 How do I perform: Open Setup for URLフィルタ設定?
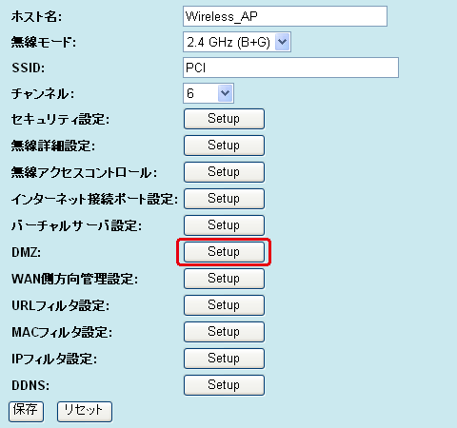click(x=224, y=305)
